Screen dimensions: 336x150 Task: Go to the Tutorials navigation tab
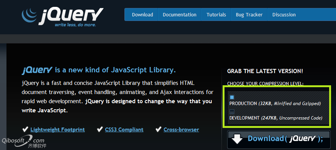pyautogui.click(x=216, y=14)
